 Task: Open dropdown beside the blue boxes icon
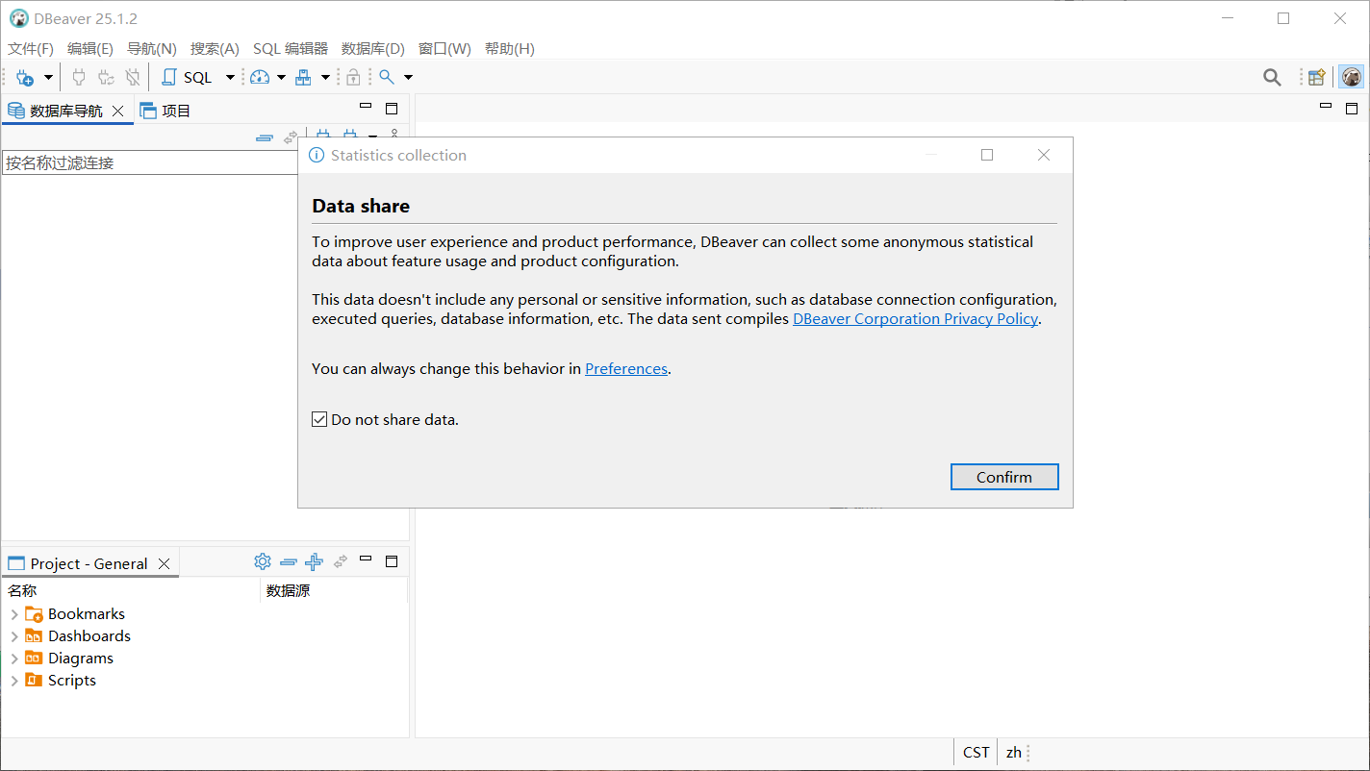(325, 77)
